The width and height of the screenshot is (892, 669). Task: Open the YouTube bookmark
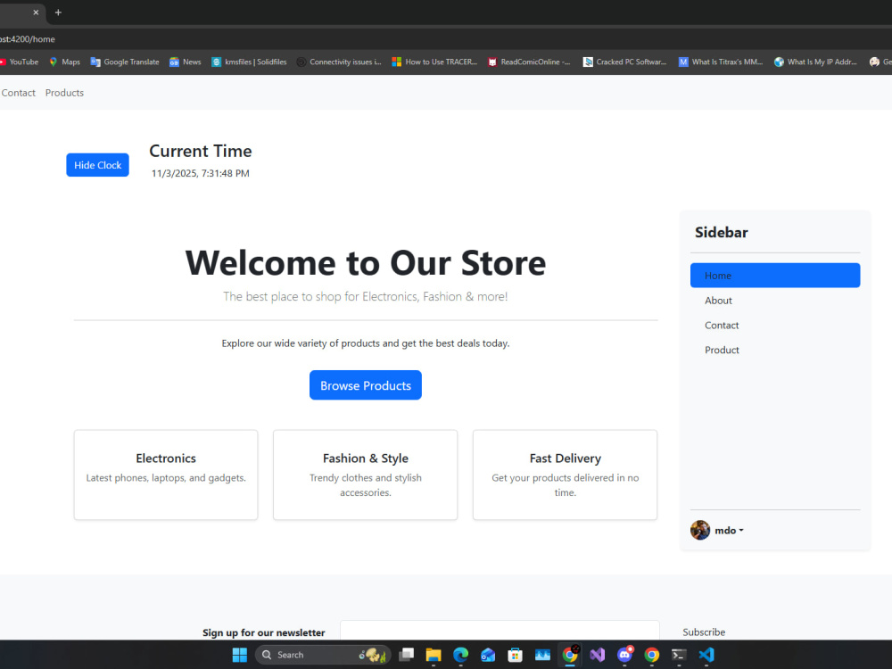[x=19, y=62]
